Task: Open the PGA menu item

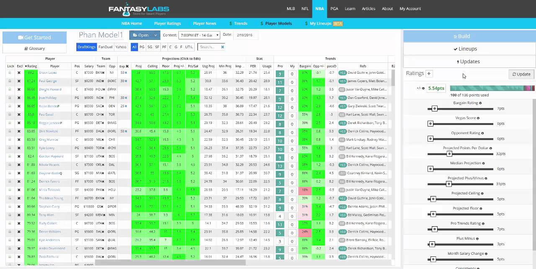Action: pyautogui.click(x=334, y=9)
